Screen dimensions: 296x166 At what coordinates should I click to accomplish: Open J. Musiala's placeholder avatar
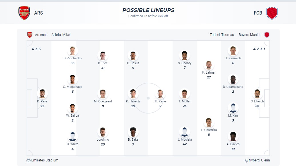click(x=185, y=132)
